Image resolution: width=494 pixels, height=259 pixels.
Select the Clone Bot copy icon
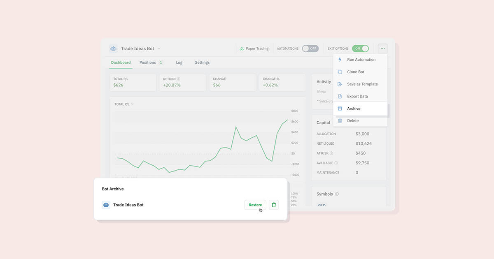coord(339,72)
